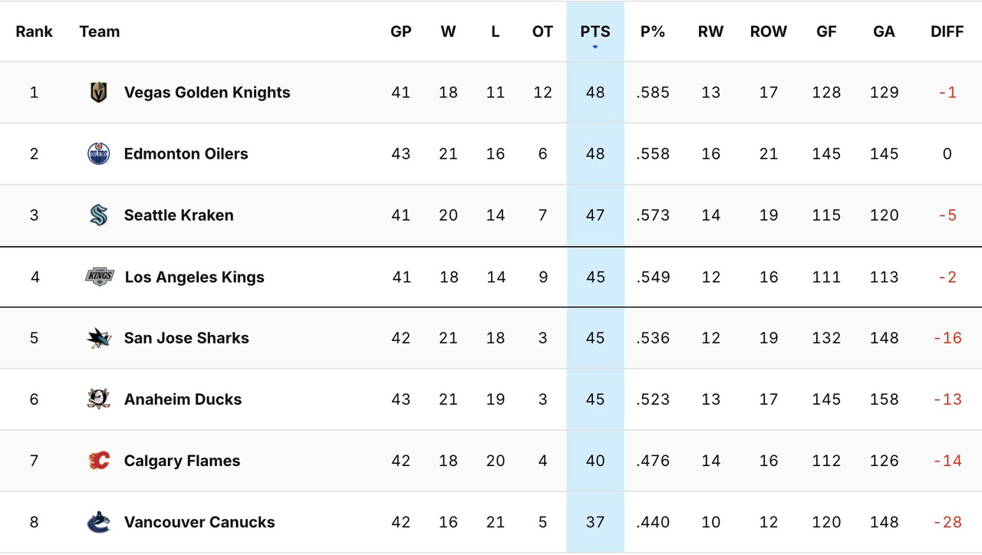Click the Team column header
This screenshot has height=555, width=982.
[99, 31]
